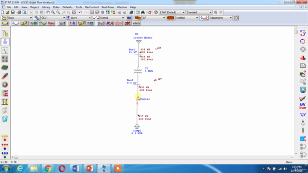Click the Help question-mark pointer icon

tap(150, 12)
